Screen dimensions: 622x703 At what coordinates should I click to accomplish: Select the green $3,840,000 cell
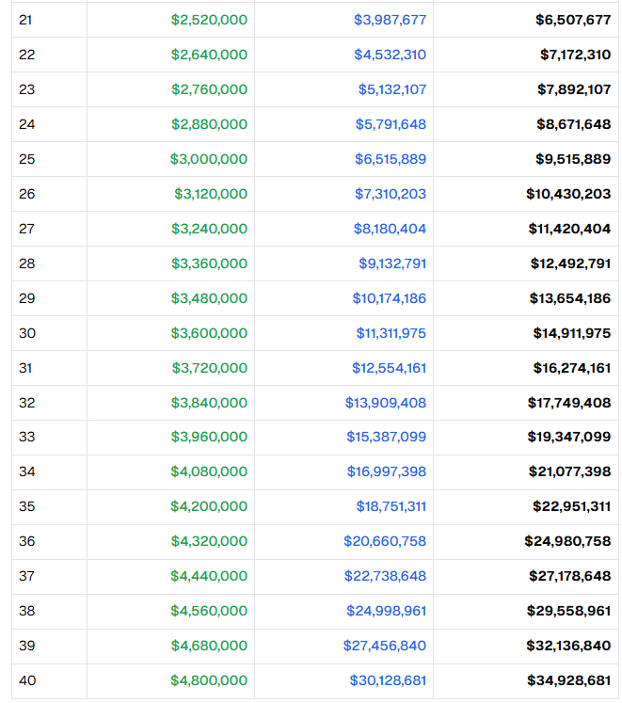tap(209, 403)
